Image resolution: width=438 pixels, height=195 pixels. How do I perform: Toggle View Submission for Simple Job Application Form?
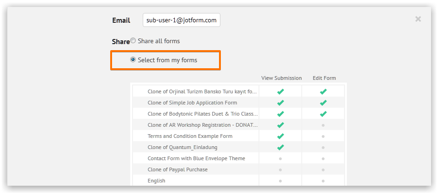pyautogui.click(x=280, y=103)
